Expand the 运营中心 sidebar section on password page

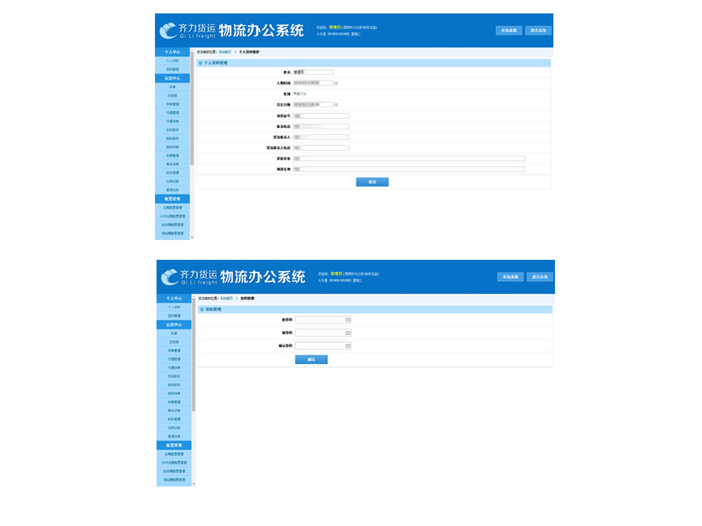[173, 325]
